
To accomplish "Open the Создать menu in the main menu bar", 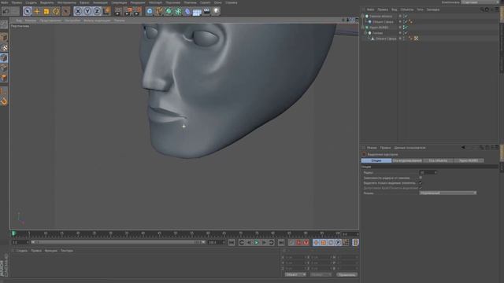I will (31, 2).
